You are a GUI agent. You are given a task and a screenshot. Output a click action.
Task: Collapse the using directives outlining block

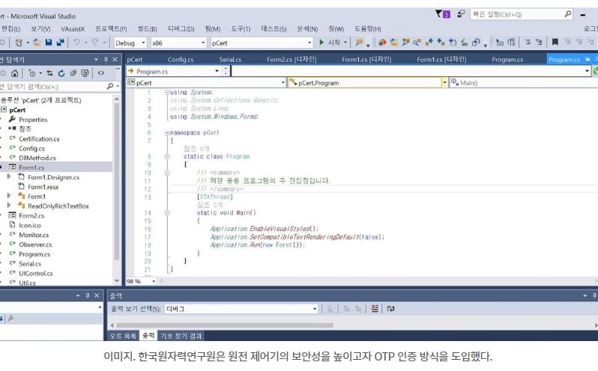tap(166, 93)
